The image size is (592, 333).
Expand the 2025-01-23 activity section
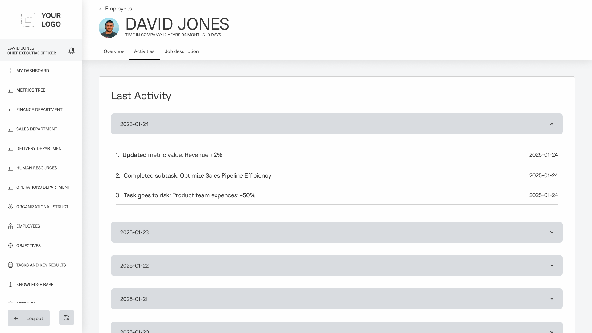pos(552,232)
